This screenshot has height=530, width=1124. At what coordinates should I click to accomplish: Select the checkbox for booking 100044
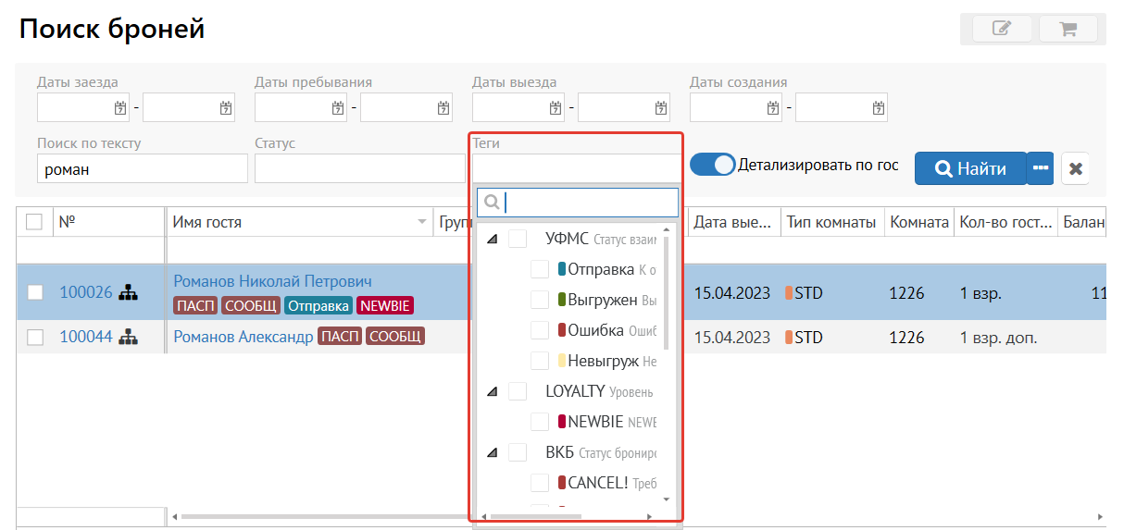(35, 338)
